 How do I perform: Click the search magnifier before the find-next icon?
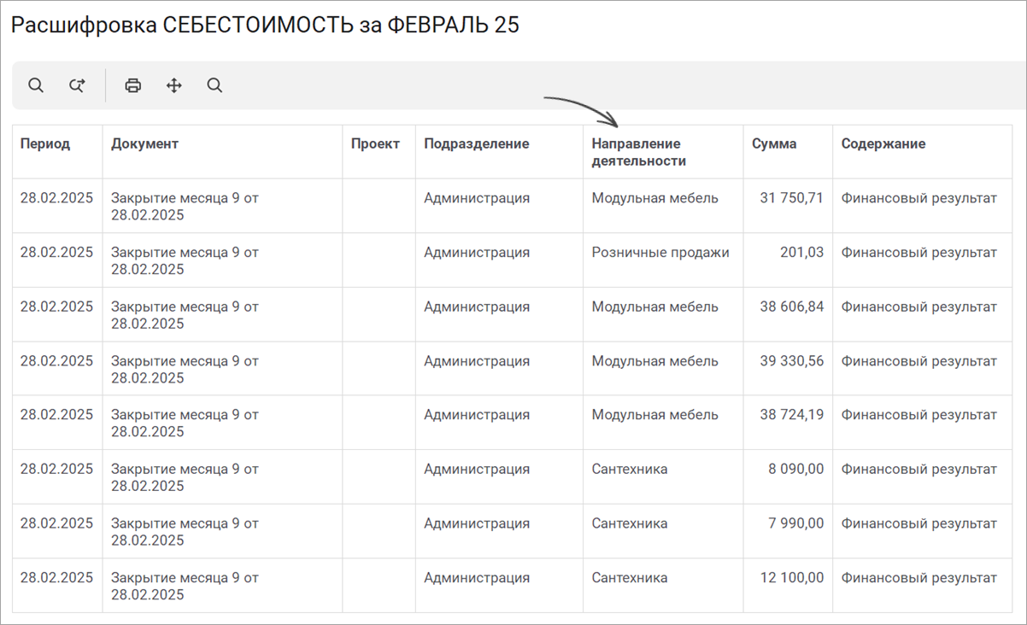[36, 85]
